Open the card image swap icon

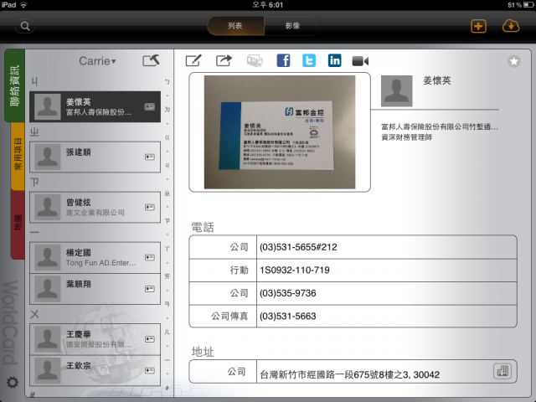[255, 61]
